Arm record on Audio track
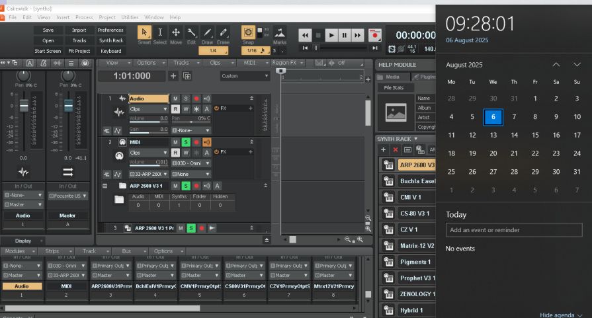Image resolution: width=592 pixels, height=318 pixels. tap(196, 99)
